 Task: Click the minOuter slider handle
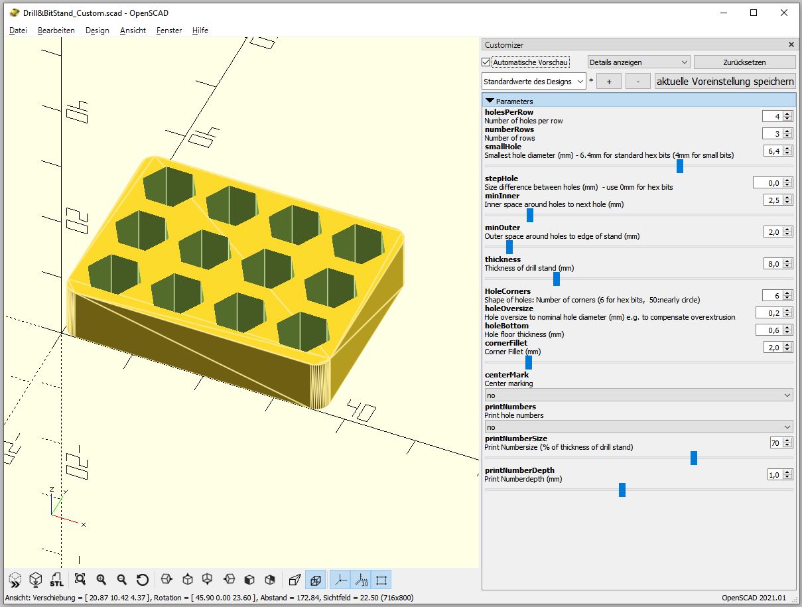pos(509,247)
